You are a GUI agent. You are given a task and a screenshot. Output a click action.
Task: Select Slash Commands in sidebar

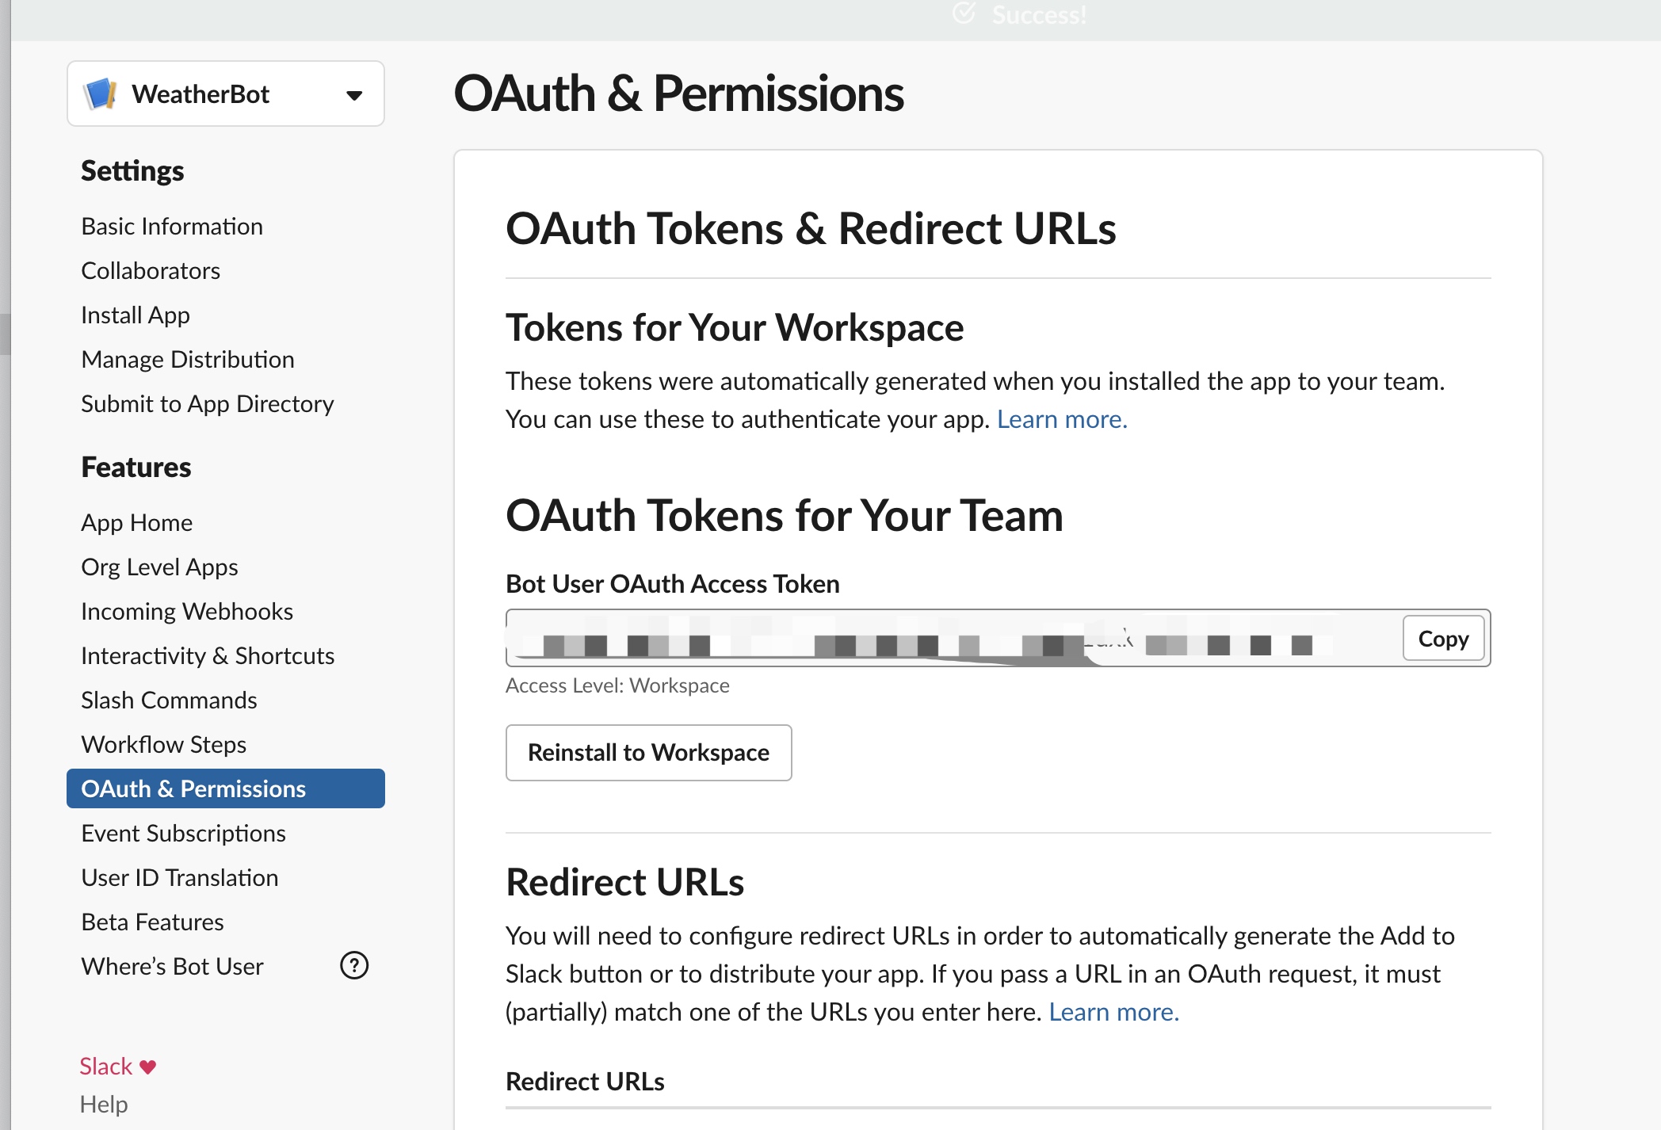tap(169, 701)
